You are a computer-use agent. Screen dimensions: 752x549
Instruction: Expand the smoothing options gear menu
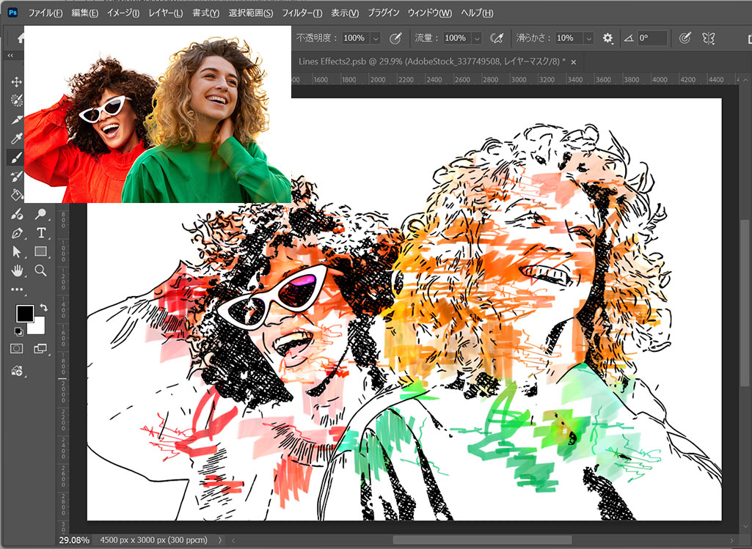pos(607,38)
